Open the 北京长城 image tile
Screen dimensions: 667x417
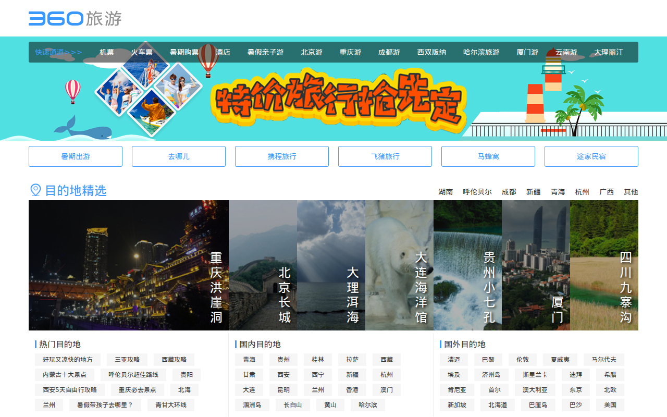263,265
